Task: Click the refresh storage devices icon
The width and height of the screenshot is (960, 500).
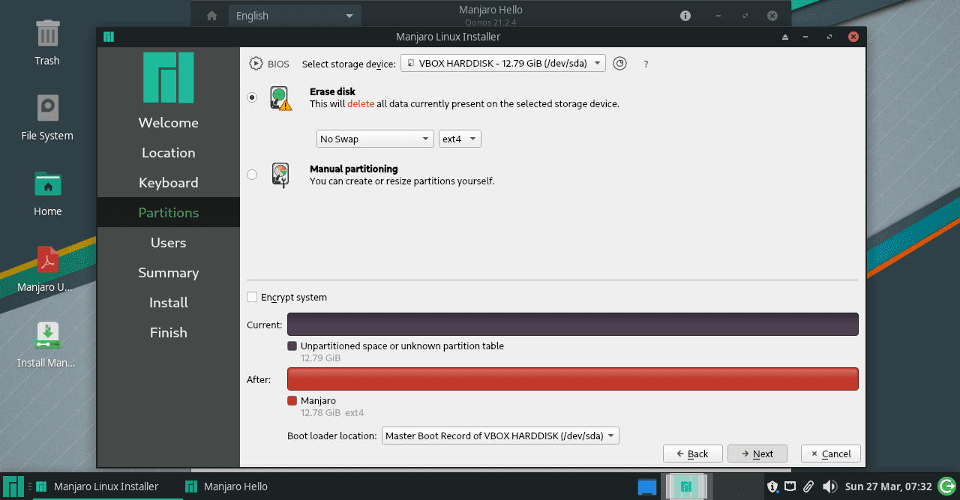Action: 619,64
